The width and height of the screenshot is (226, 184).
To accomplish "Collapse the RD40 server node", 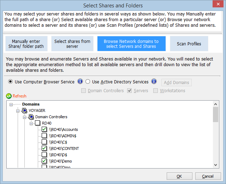I will tap(31, 123).
